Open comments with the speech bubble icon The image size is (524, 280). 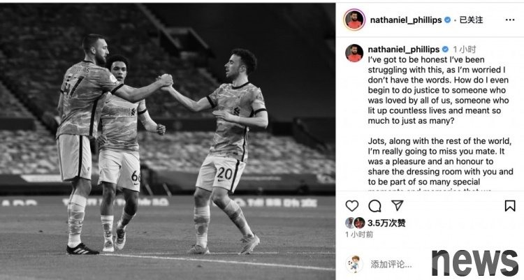pyautogui.click(x=374, y=206)
